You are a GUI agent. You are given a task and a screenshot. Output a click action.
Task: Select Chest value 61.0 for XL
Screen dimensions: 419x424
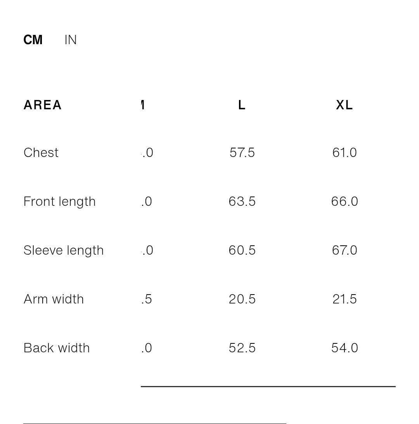point(344,153)
